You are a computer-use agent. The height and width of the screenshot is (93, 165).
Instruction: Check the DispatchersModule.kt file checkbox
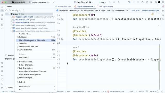click(x=12, y=17)
